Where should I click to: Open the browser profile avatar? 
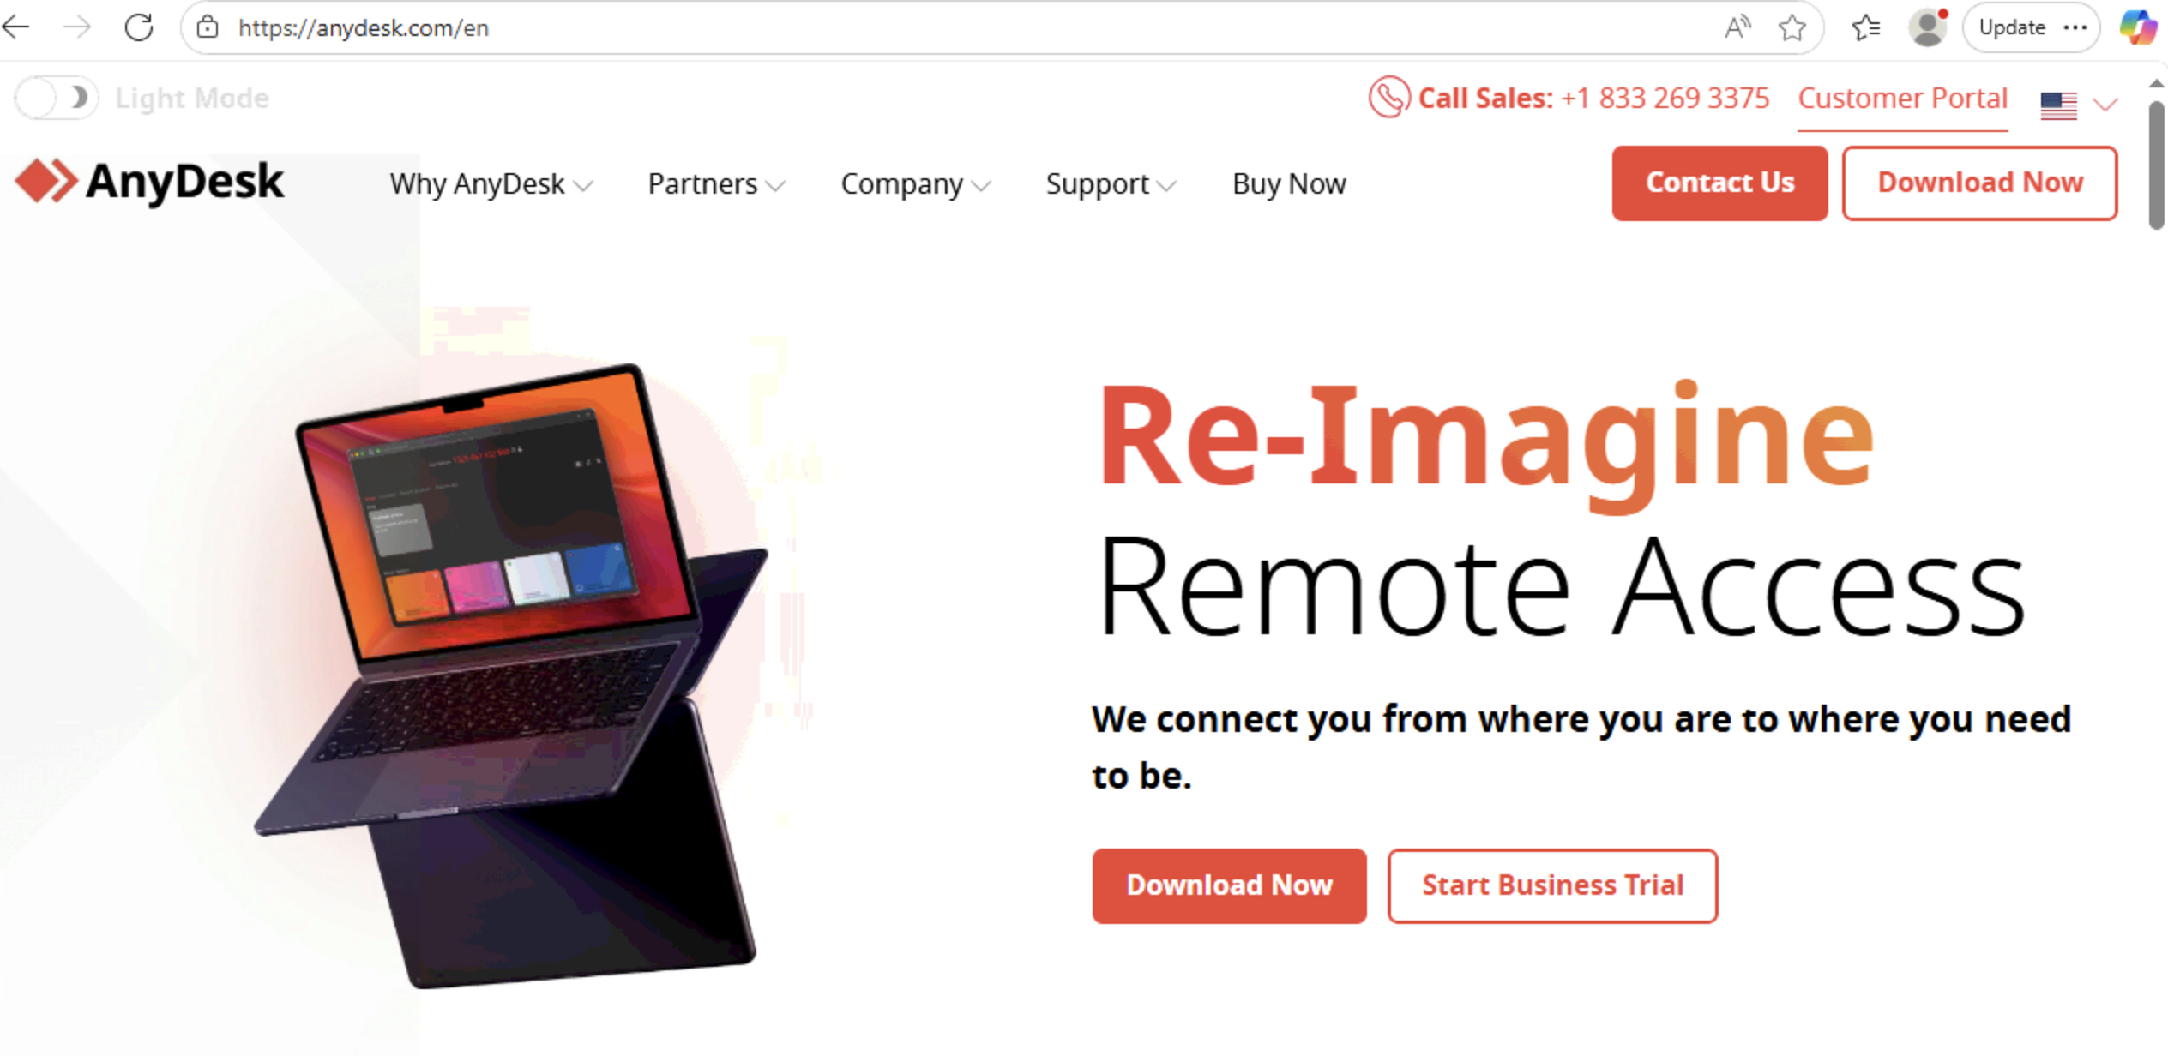pos(1928,27)
